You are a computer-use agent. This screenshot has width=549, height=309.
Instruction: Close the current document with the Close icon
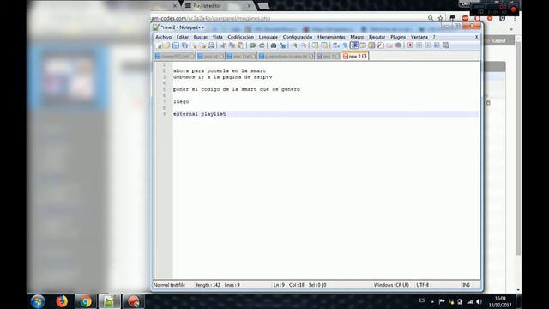194,45
